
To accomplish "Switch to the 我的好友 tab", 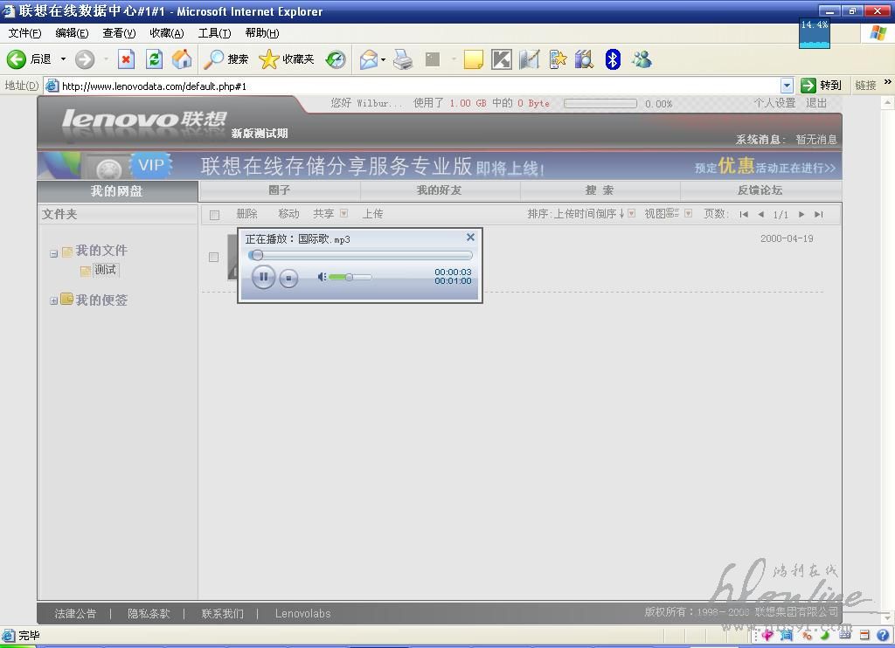I will tap(439, 190).
